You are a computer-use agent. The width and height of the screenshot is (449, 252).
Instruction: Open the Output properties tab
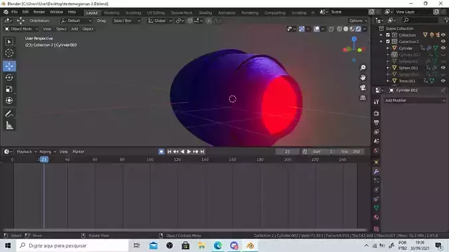[376, 123]
